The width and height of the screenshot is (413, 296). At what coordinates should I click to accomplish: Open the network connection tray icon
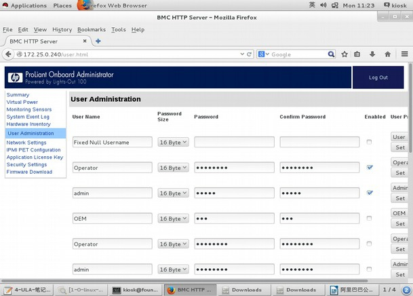click(x=335, y=5)
